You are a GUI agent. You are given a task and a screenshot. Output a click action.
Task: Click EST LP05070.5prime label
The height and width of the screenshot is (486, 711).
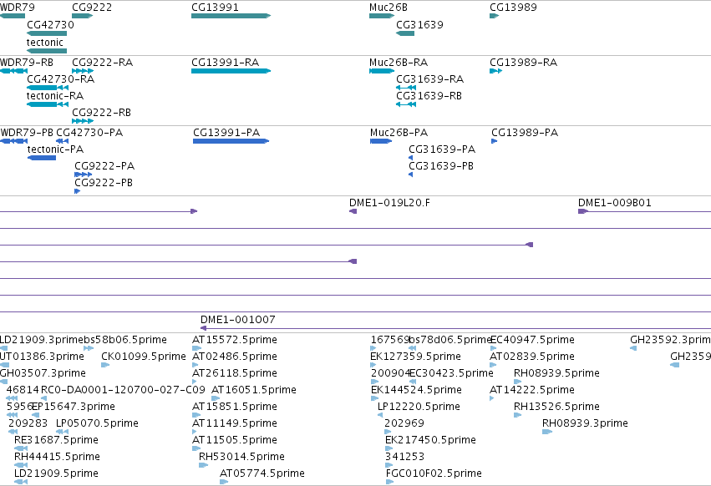[x=97, y=423]
